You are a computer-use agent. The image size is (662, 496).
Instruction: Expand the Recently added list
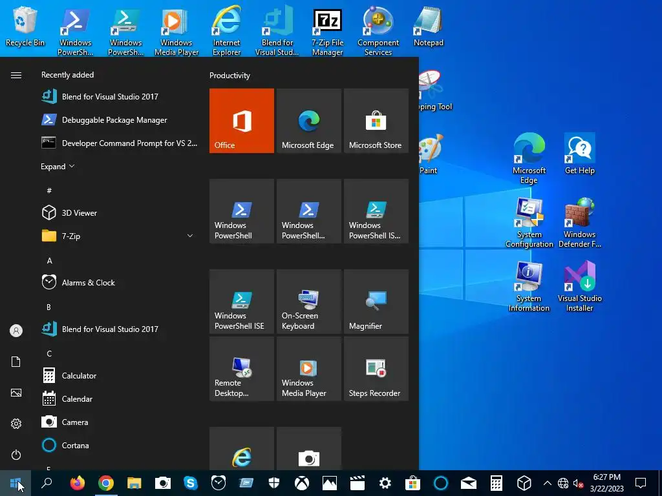pos(58,166)
